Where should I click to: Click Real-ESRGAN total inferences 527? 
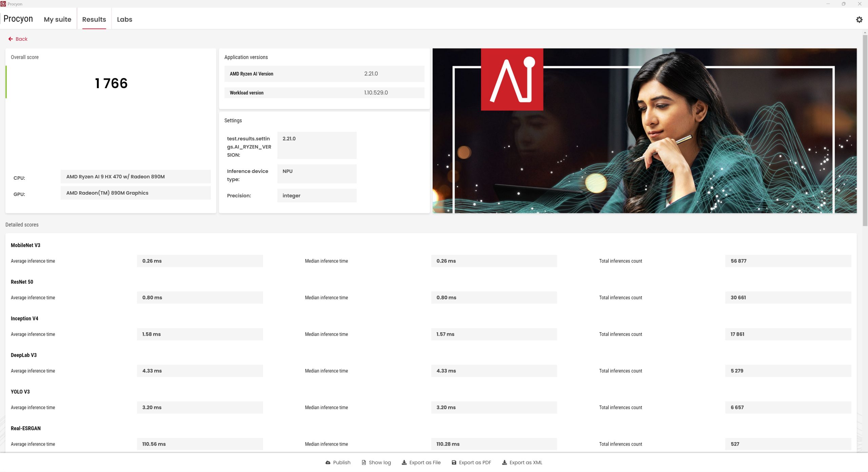pyautogui.click(x=788, y=444)
